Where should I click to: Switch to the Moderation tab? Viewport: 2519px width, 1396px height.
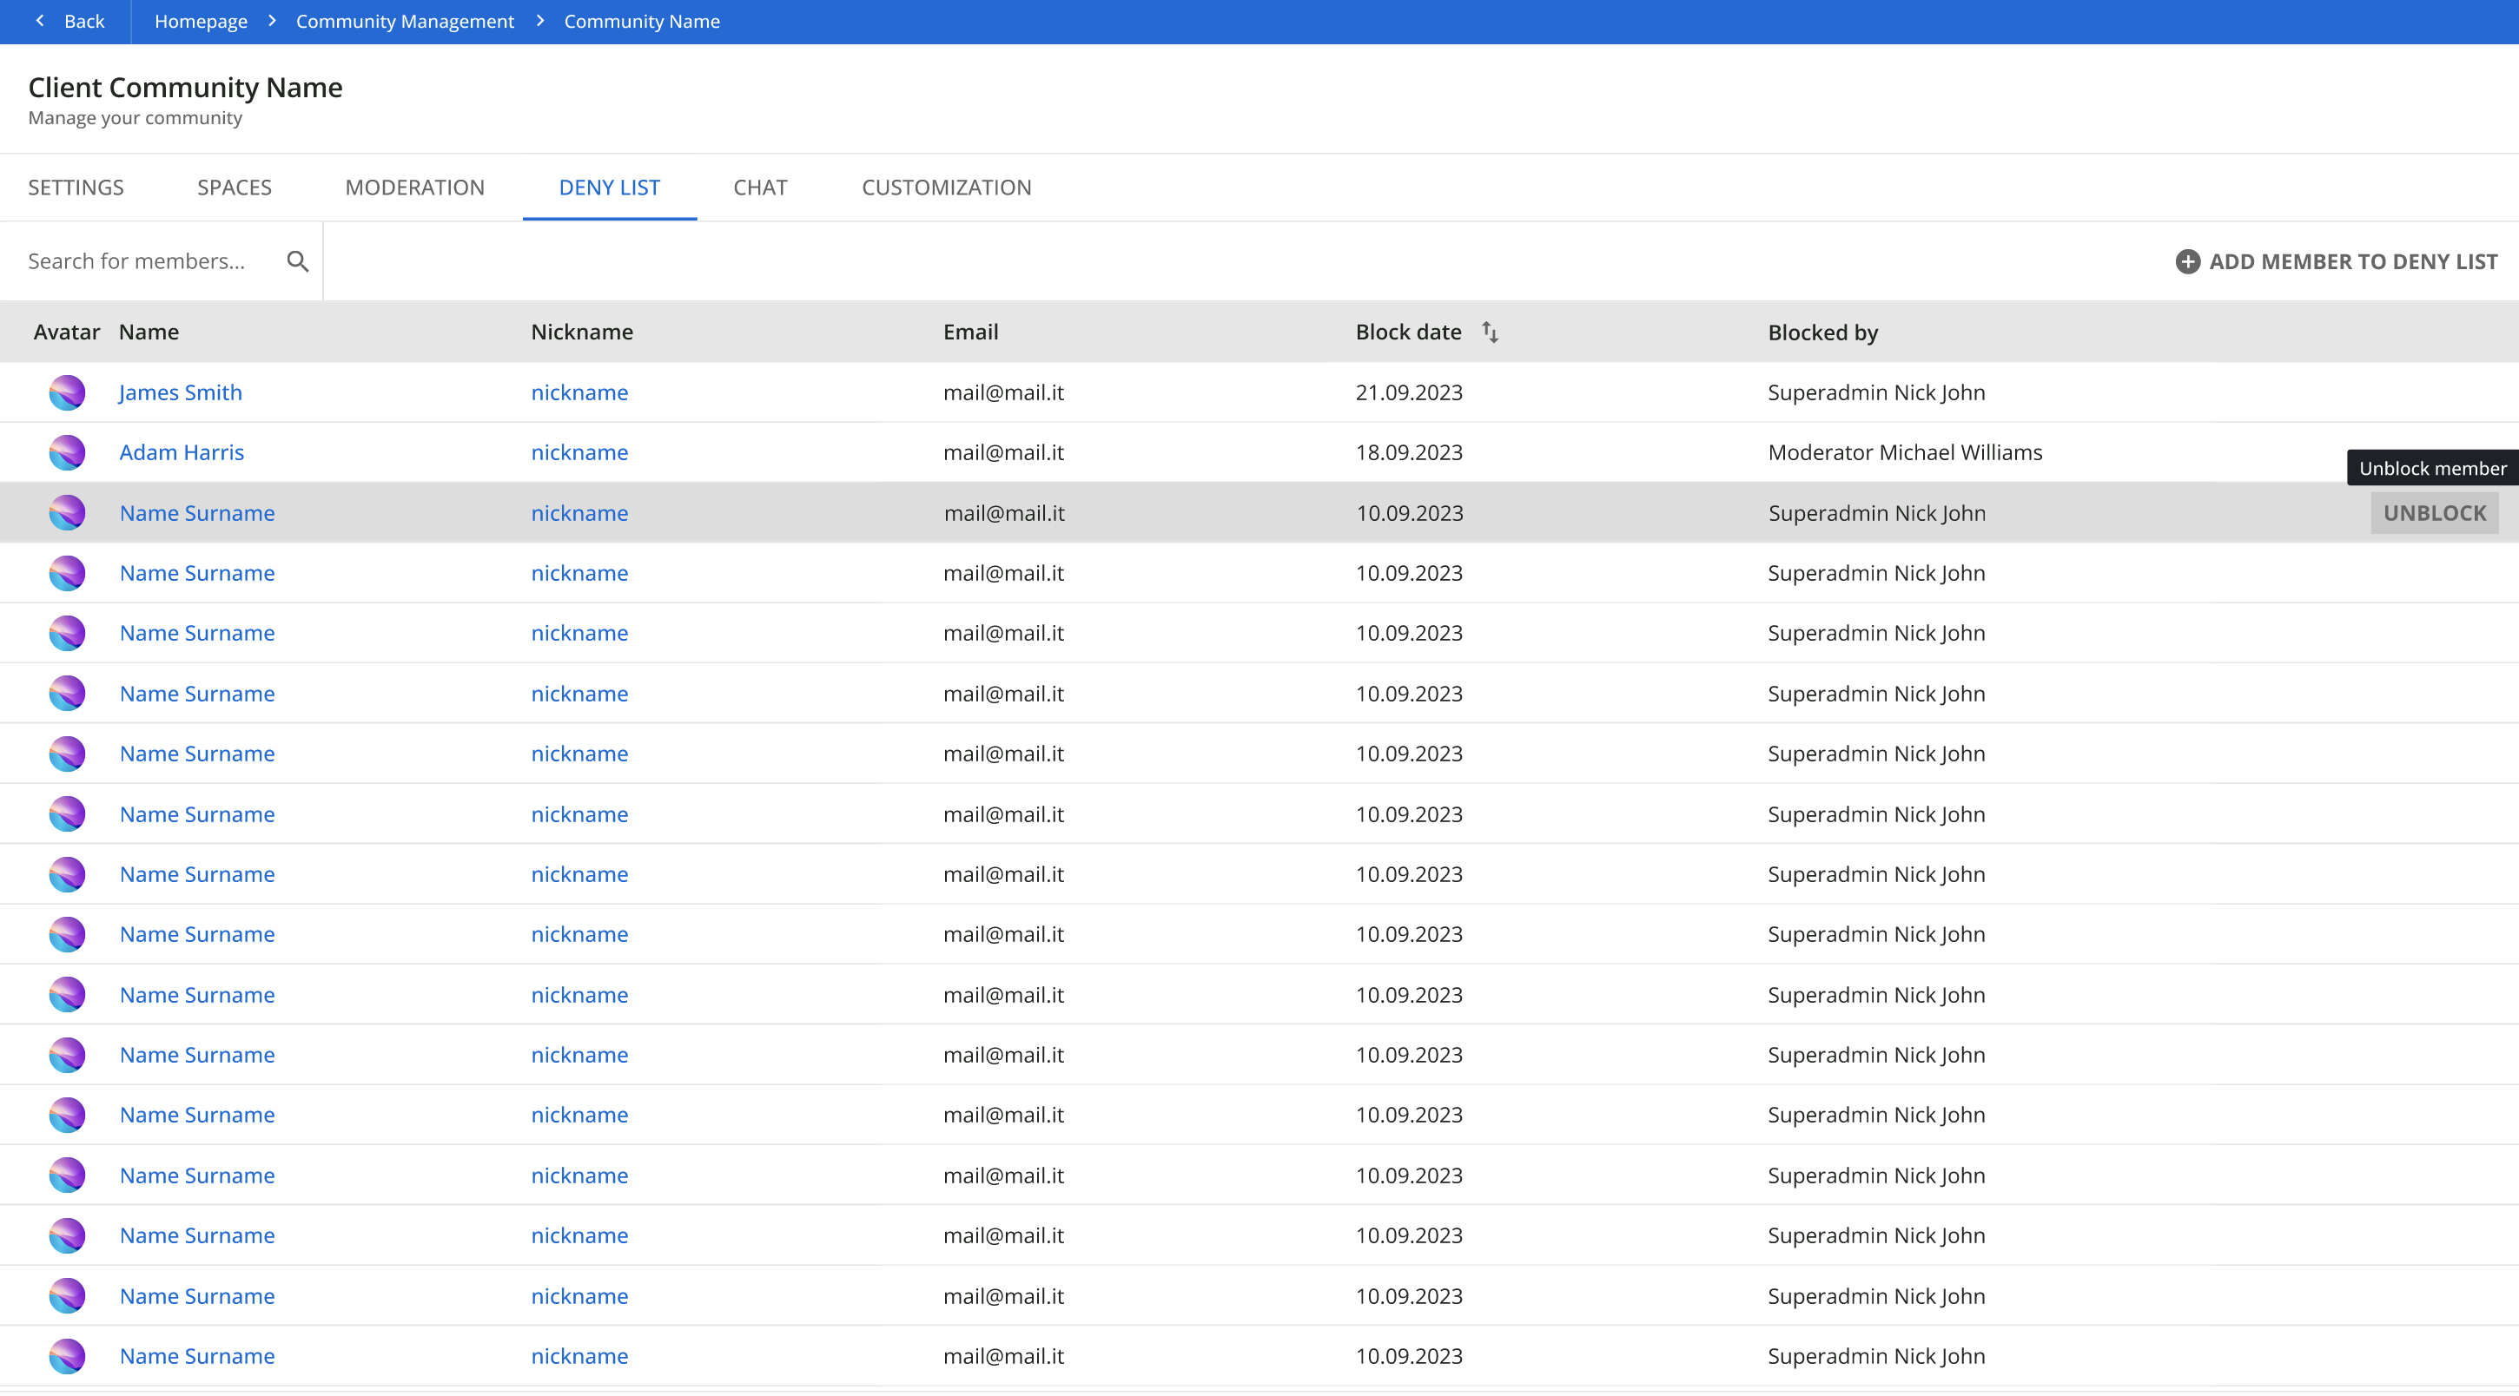click(x=414, y=188)
